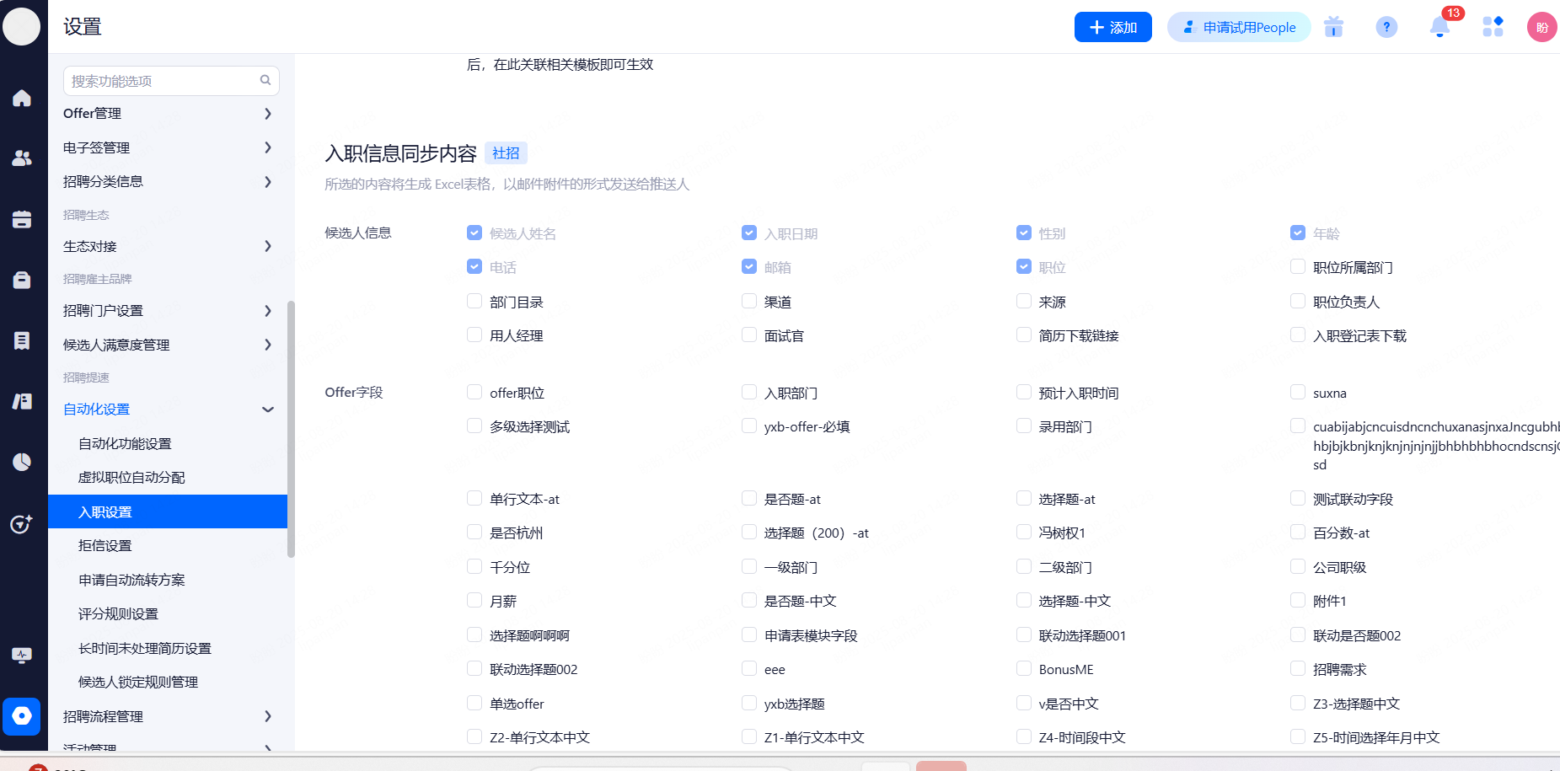Viewport: 1560px width, 771px height.
Task: Check the 简历下载链接 option
Action: tap(1024, 335)
